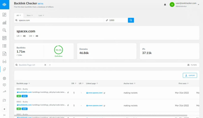Clear the Backlink Page Url filter with X

pos(45,65)
